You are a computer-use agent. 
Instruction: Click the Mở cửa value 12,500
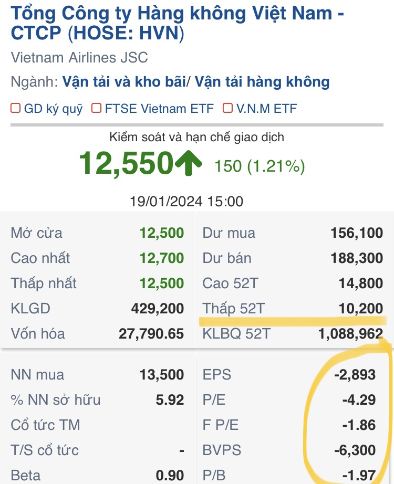pyautogui.click(x=162, y=233)
